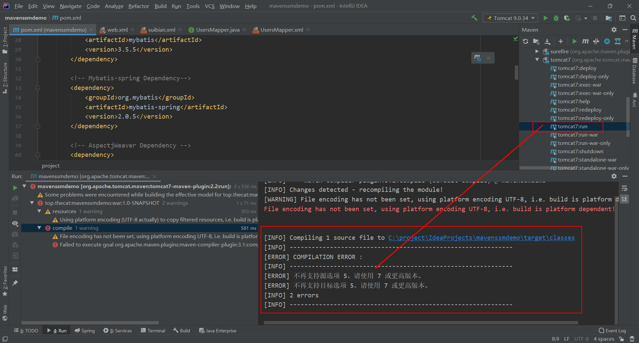Load Maven changes floating icon in editor

(478, 58)
